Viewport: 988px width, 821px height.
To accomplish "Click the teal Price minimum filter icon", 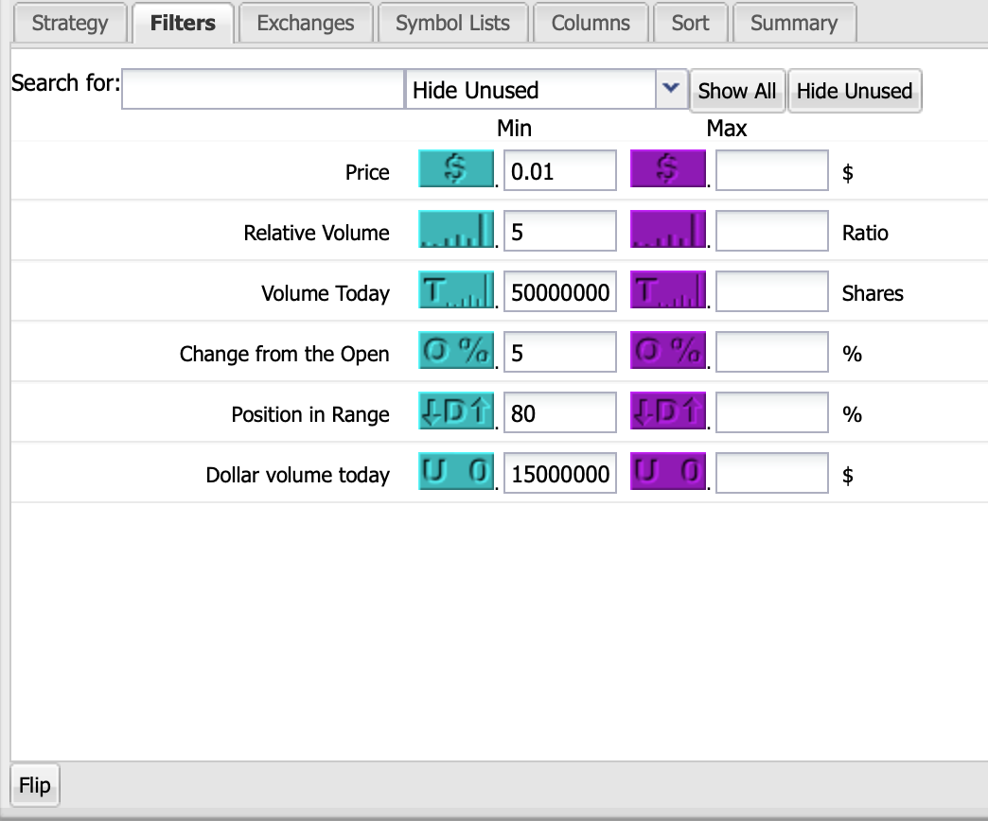I will pyautogui.click(x=455, y=170).
